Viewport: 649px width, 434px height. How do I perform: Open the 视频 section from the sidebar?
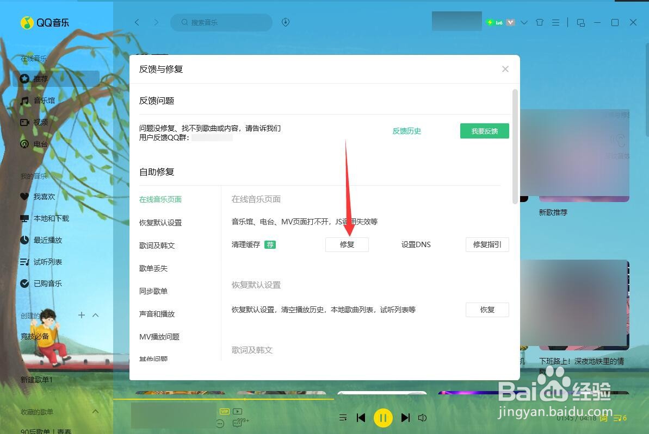[24, 122]
